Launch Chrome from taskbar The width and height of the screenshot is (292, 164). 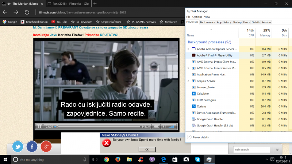106,160
